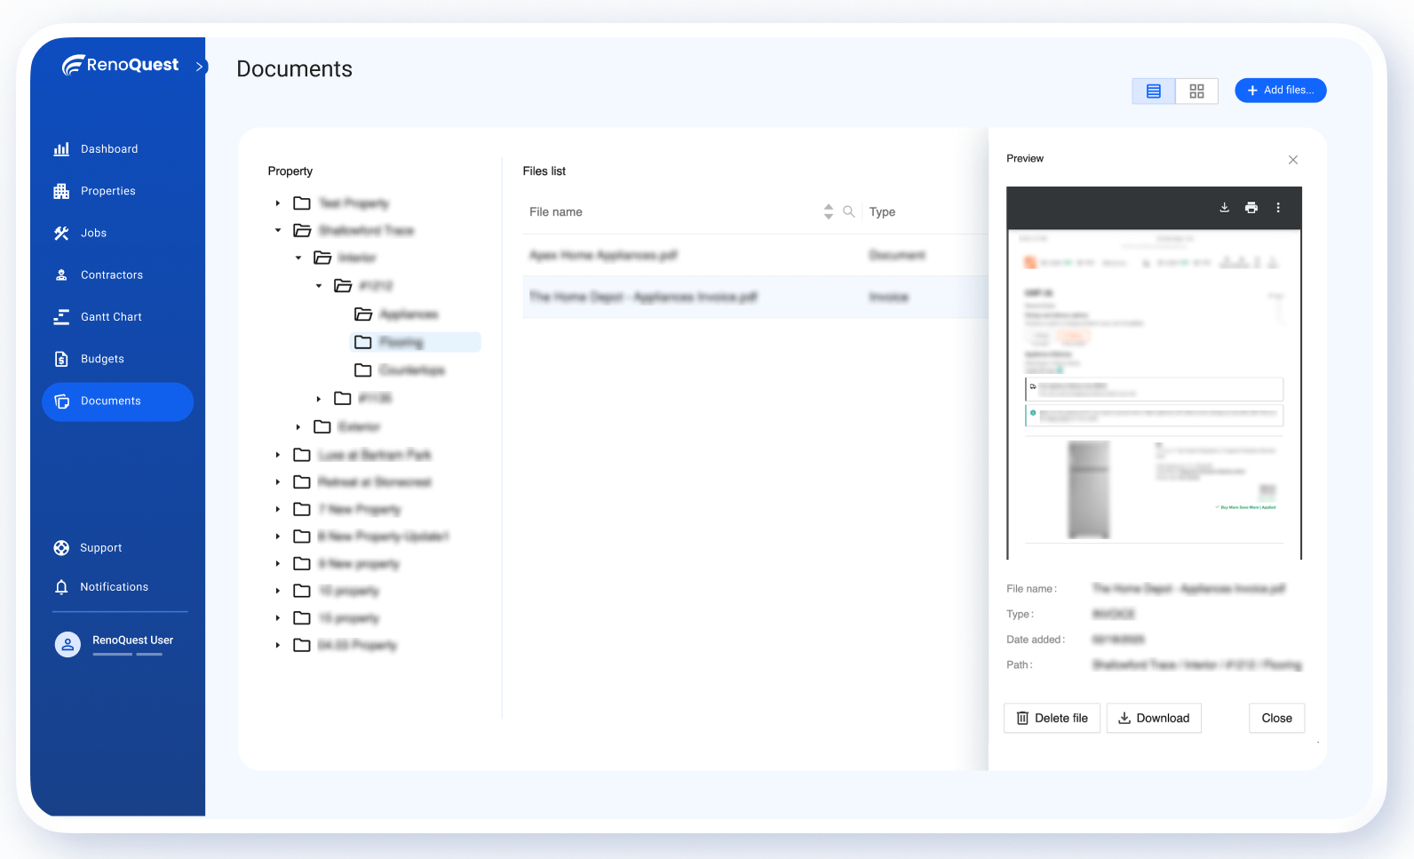Click the Appliances open folder icon
The height and width of the screenshot is (859, 1414).
[x=363, y=314]
